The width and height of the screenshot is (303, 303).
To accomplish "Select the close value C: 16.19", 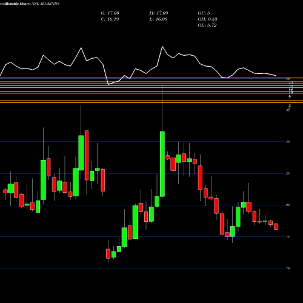I will [110, 19].
